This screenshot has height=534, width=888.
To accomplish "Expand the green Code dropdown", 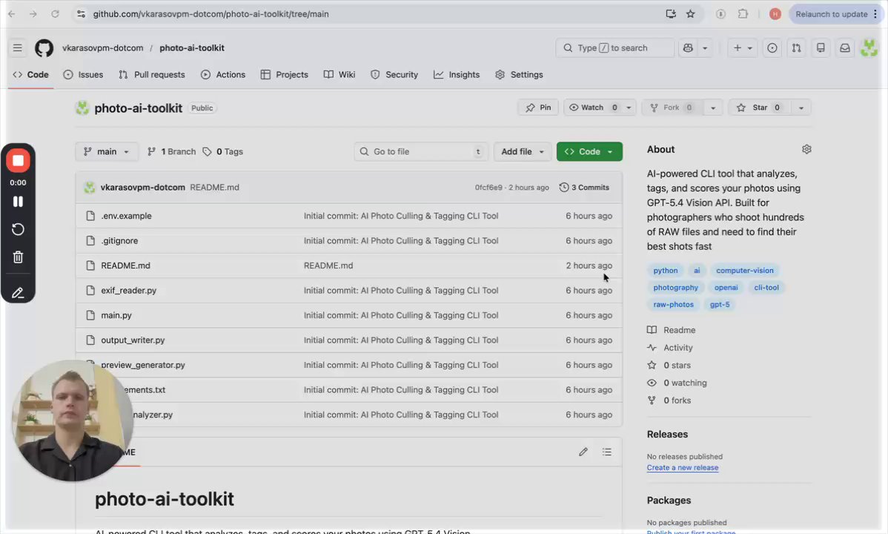I will (589, 151).
